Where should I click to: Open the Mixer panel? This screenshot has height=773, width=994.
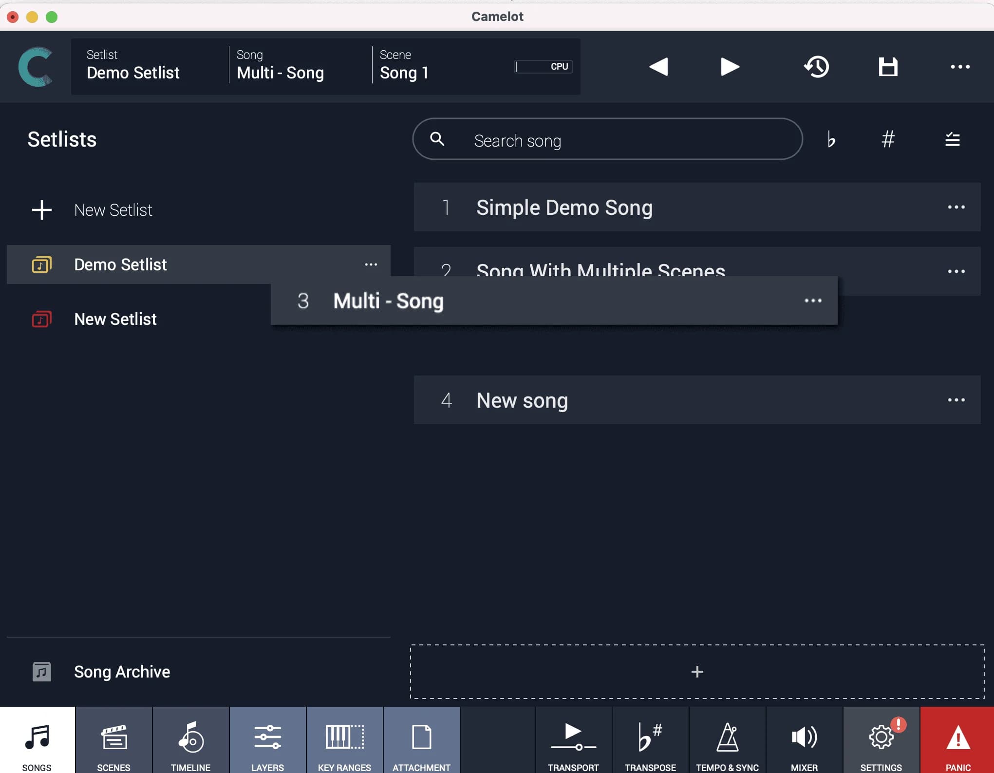tap(804, 740)
